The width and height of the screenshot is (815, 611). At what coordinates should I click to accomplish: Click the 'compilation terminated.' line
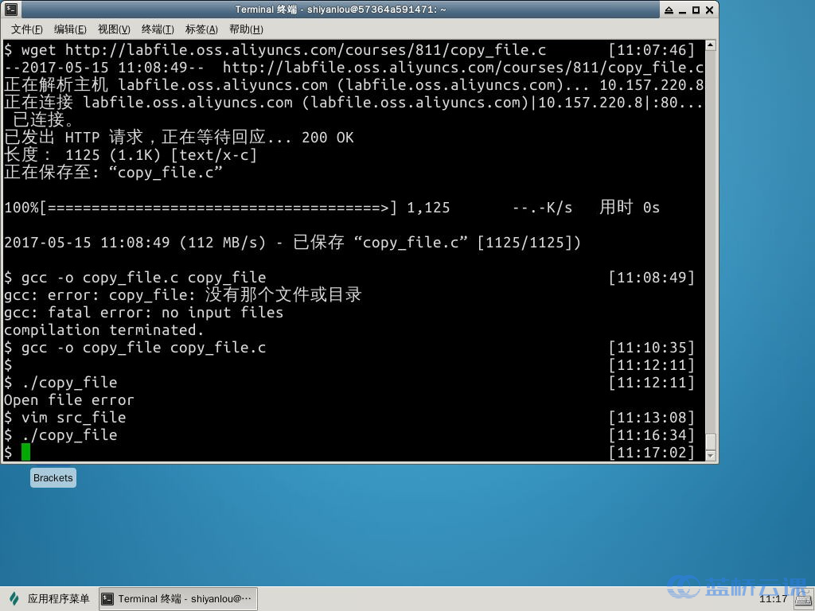tap(103, 330)
